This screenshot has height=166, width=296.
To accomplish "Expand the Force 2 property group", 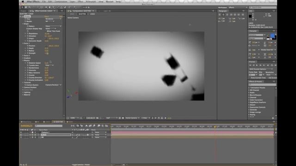I will 23,55.
